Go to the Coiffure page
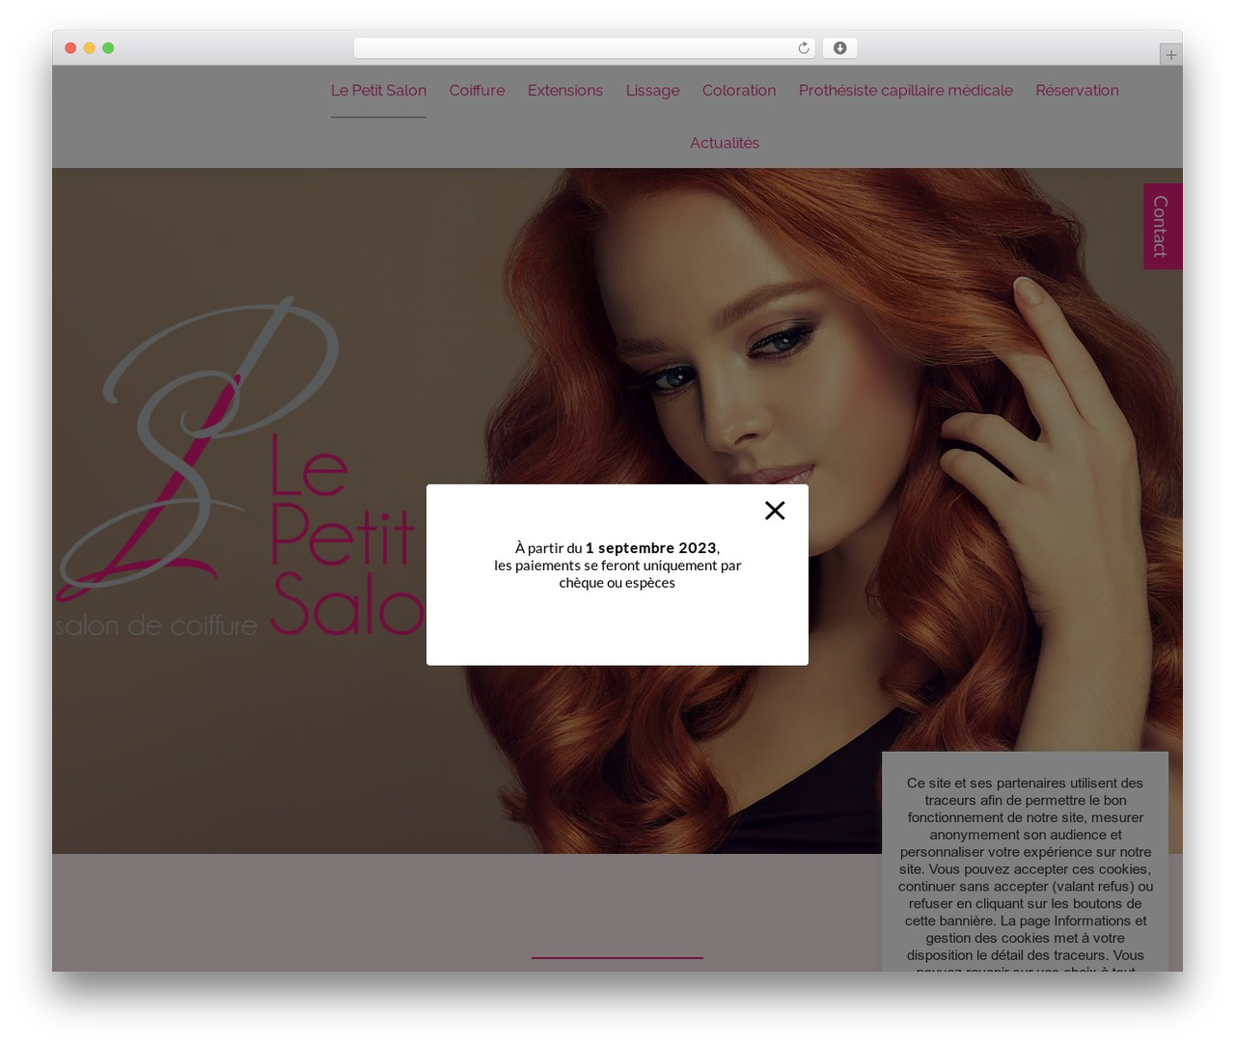 pos(477,91)
